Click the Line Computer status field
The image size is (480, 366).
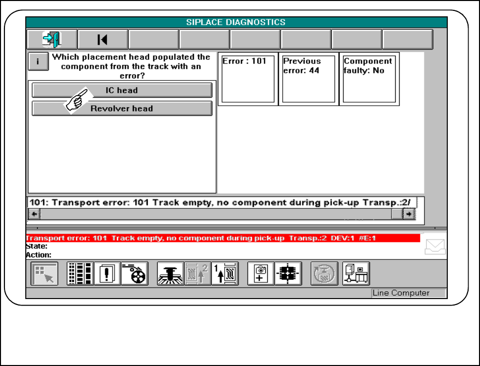[x=409, y=293]
